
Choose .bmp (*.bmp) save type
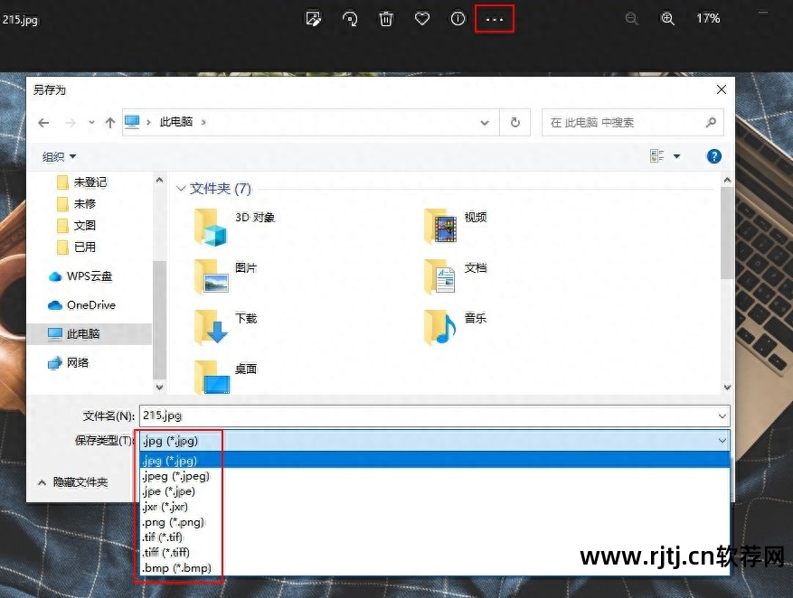[434, 567]
